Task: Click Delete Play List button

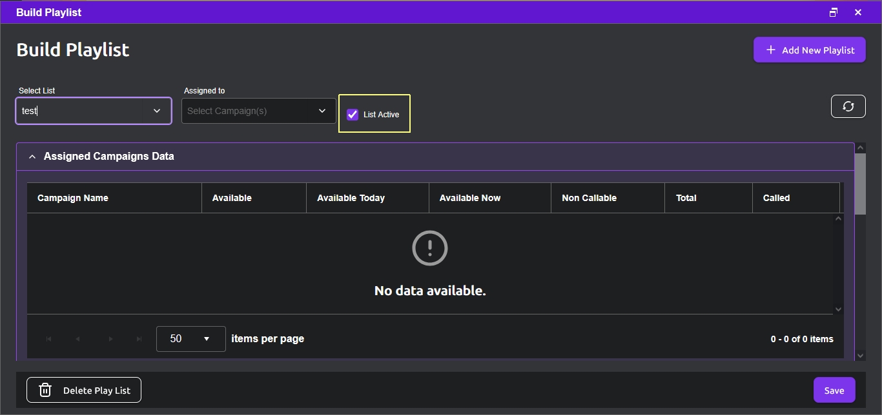Action: 84,390
